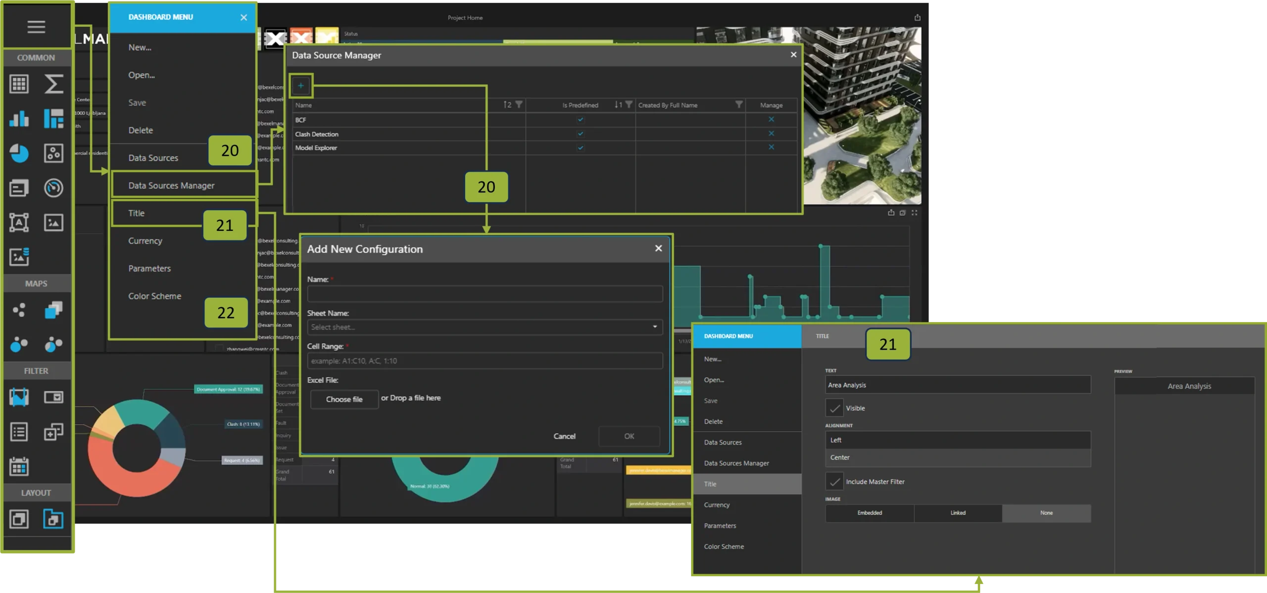Click the Cell Range input field
Viewport: 1267px width, 593px height.
point(485,361)
